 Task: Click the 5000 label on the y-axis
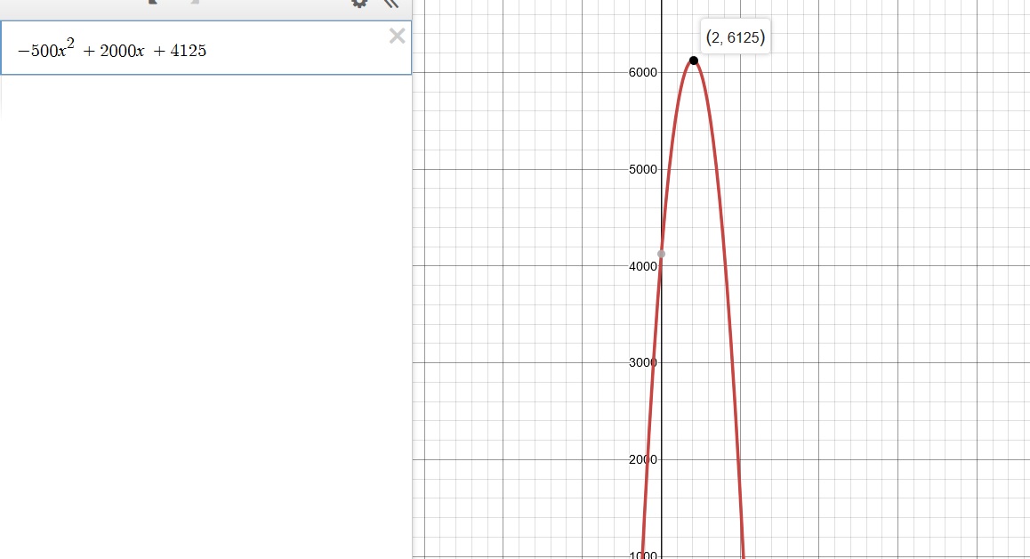pyautogui.click(x=643, y=169)
